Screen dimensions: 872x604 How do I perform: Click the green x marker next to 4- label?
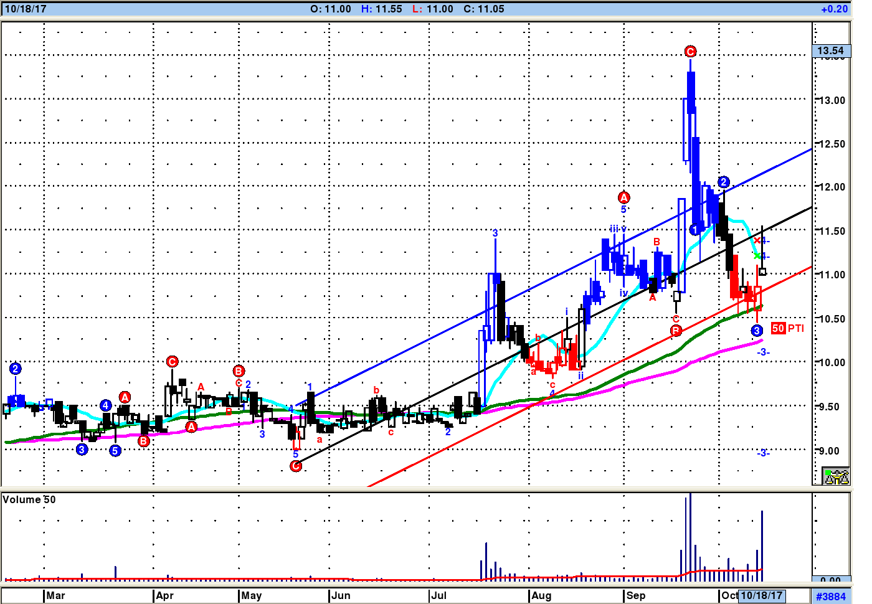pos(757,256)
